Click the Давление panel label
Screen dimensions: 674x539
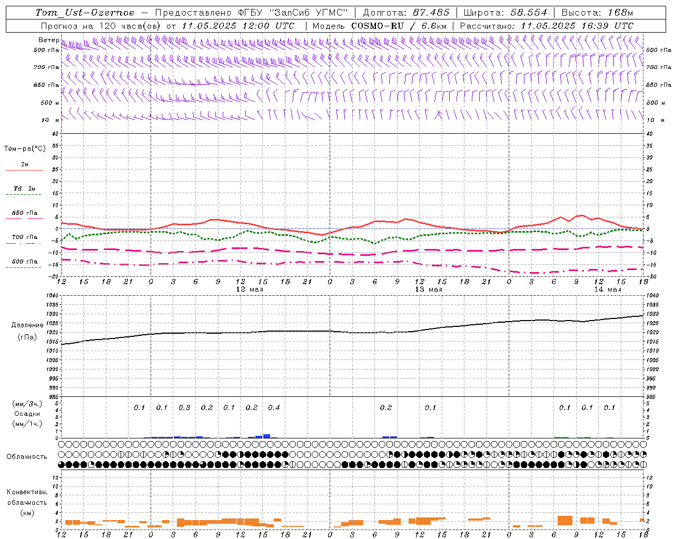tap(26, 325)
